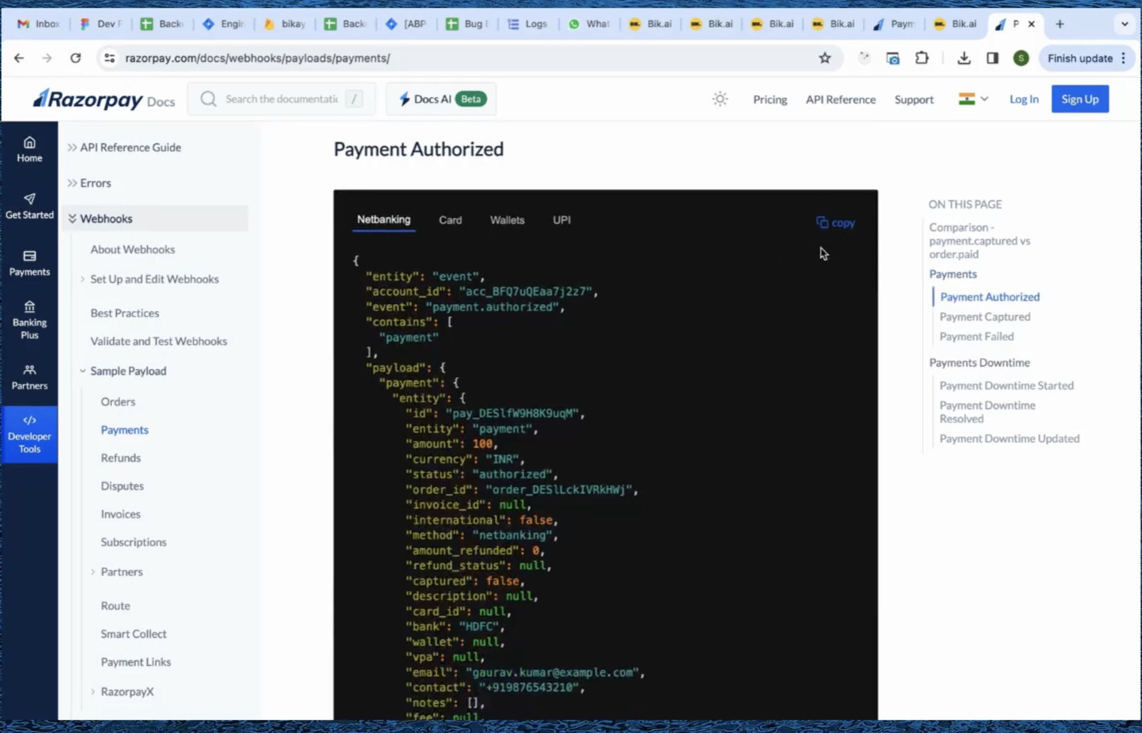This screenshot has height=733, width=1142.
Task: Jump to Comparison payment.captured vs order.paid
Action: [979, 240]
